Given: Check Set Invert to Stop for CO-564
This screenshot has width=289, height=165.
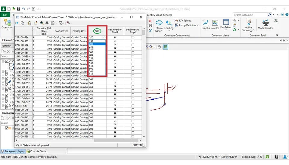Looking at the screenshot, I should (x=133, y=37).
